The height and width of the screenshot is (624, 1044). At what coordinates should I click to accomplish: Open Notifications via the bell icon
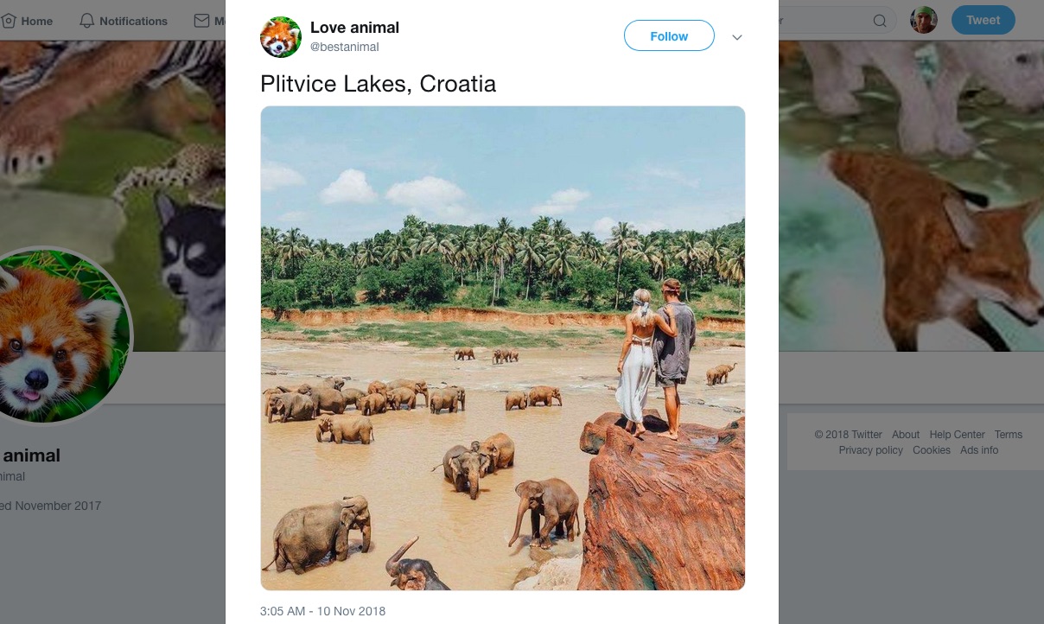(87, 21)
